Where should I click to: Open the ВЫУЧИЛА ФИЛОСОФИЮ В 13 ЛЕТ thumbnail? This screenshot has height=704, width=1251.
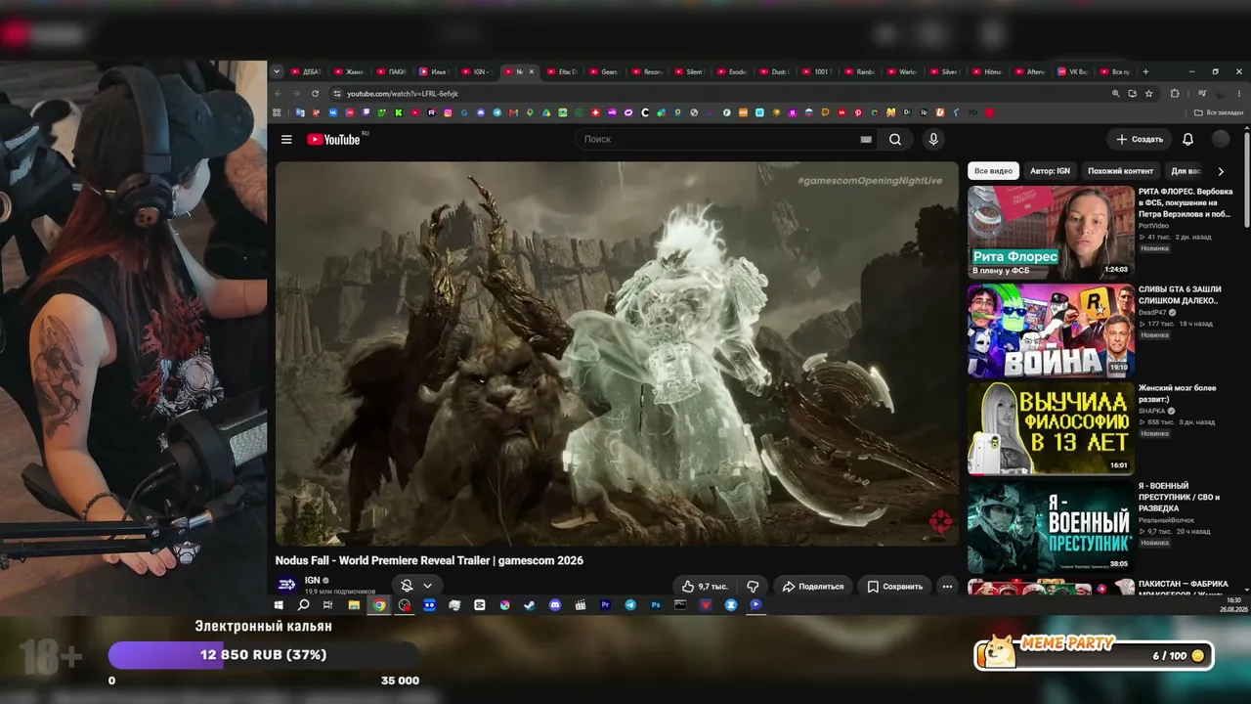pyautogui.click(x=1051, y=428)
